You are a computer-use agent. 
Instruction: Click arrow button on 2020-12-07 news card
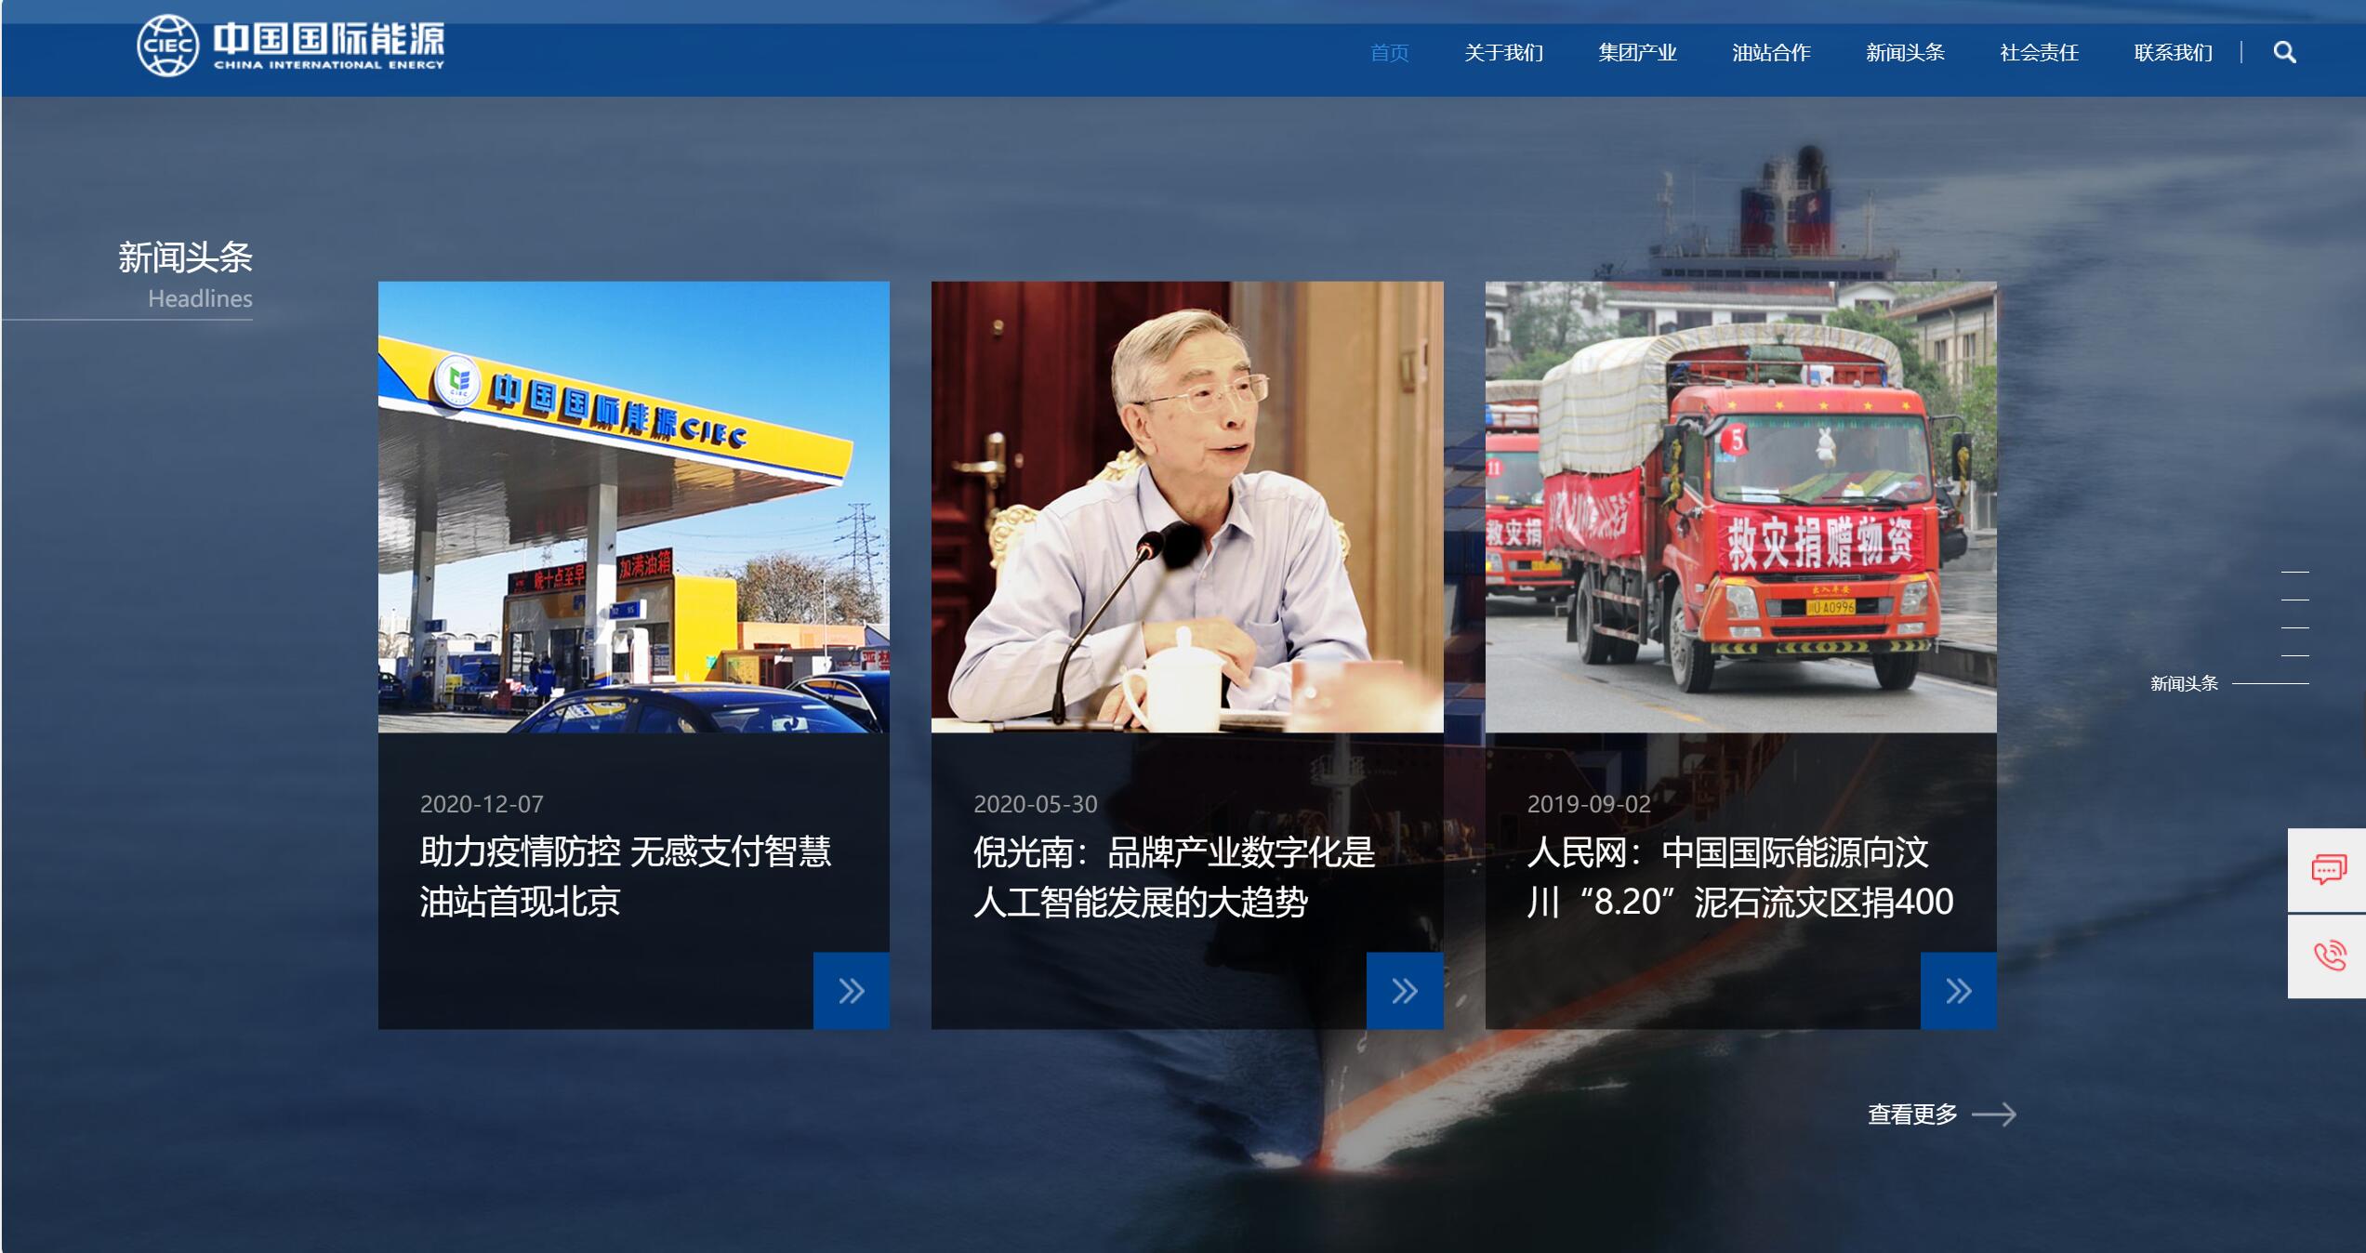coord(852,991)
